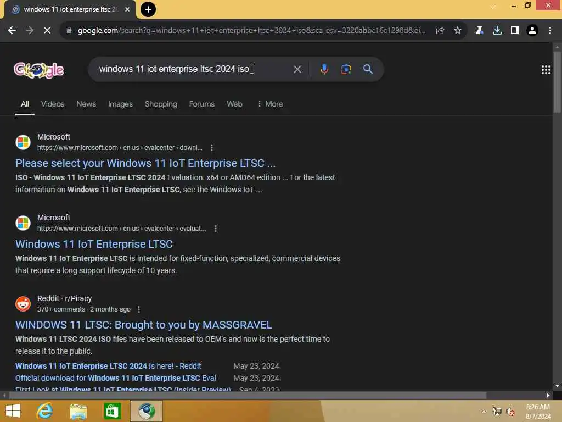Open the Windows Start button
This screenshot has height=422, width=562.
pos(13,411)
